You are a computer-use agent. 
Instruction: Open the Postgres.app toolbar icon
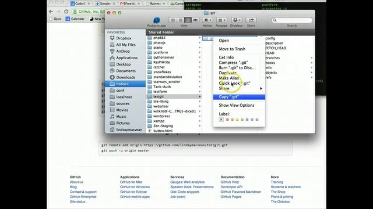tap(156, 20)
